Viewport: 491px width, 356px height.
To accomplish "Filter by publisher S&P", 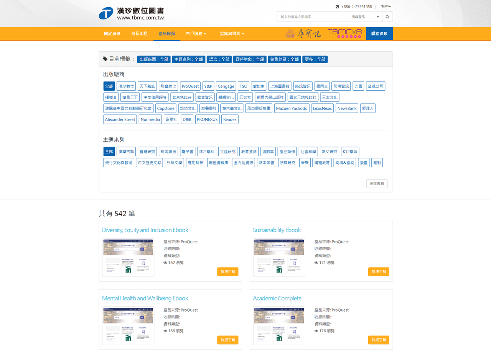I will pyautogui.click(x=208, y=86).
